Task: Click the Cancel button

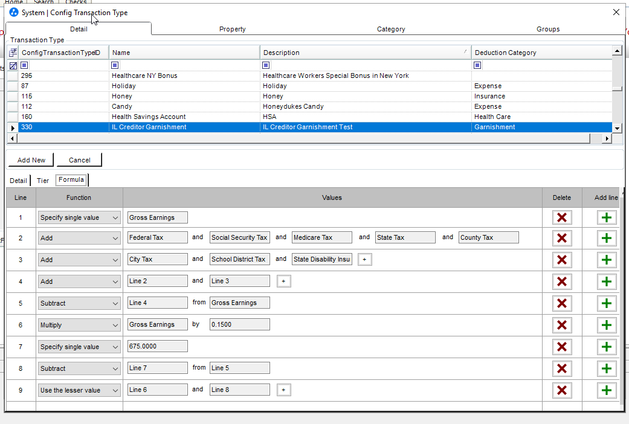Action: click(80, 160)
